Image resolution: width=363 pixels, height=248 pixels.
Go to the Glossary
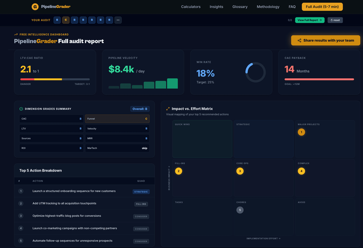(240, 7)
